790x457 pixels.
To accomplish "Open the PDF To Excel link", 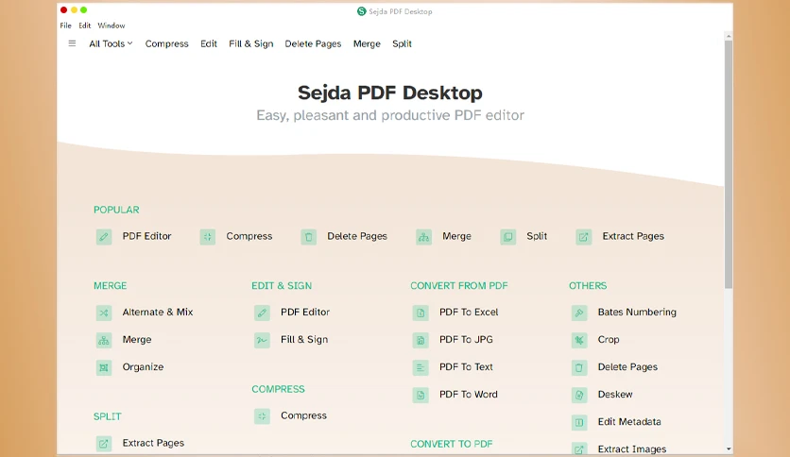I will pos(469,312).
